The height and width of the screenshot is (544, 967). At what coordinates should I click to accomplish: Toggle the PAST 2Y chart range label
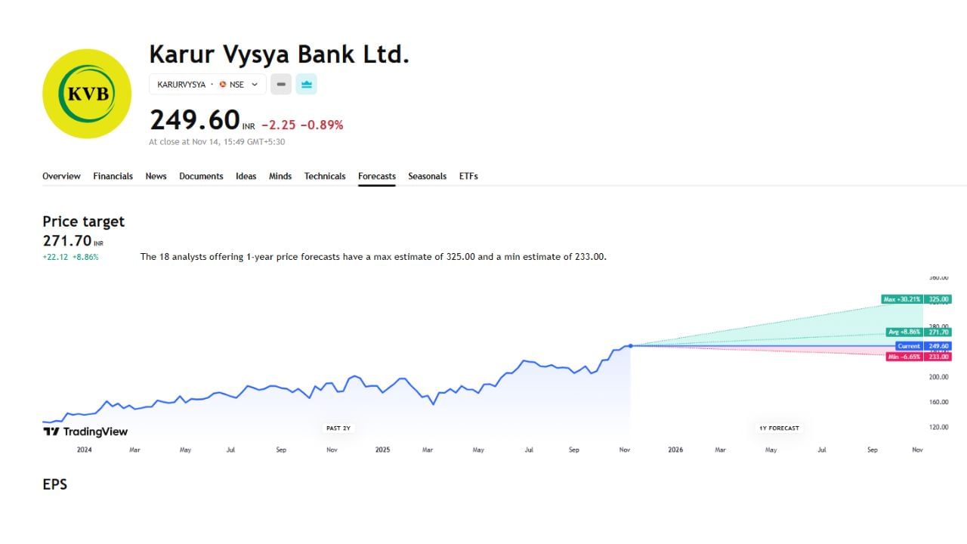point(338,428)
